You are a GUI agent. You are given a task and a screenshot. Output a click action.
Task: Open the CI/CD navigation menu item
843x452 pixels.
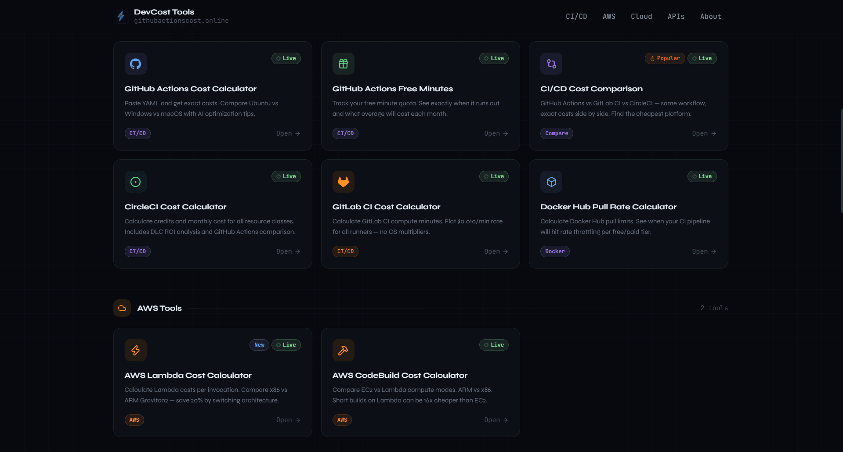point(576,16)
